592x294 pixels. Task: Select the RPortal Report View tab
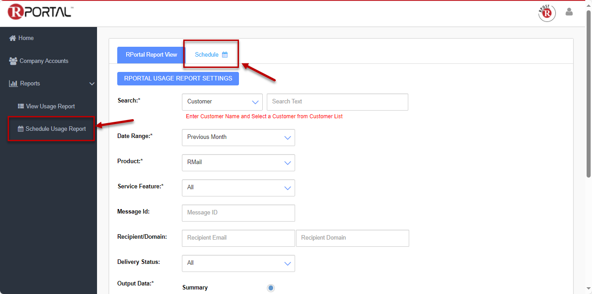(x=151, y=55)
